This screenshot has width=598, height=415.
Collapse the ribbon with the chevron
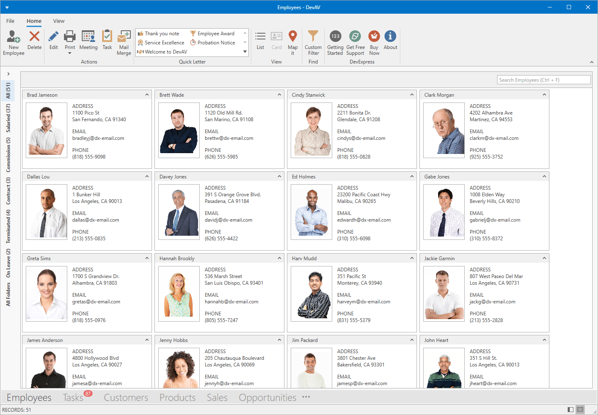(591, 62)
